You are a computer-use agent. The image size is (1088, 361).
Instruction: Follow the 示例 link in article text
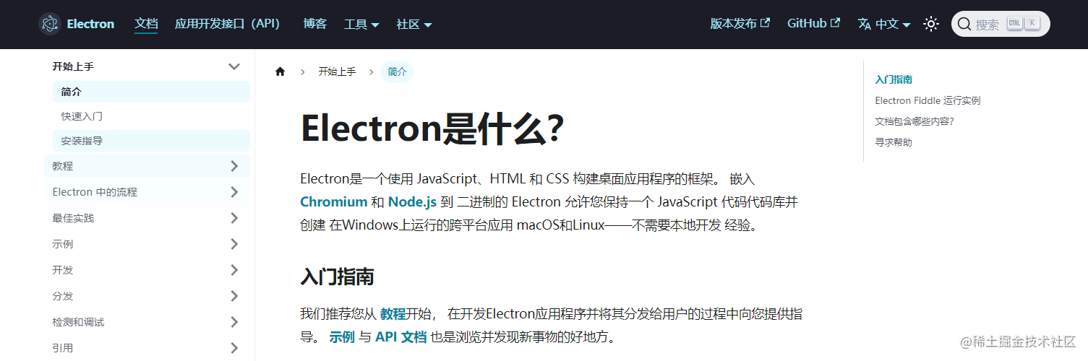[342, 337]
